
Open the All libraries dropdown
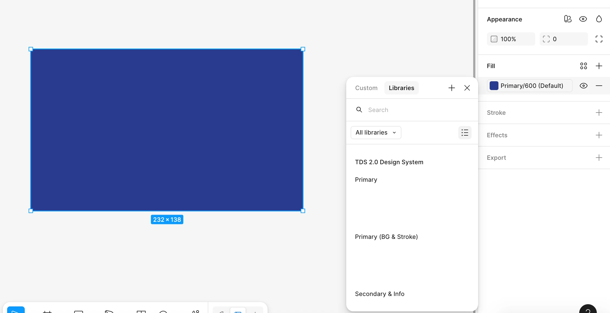(376, 133)
